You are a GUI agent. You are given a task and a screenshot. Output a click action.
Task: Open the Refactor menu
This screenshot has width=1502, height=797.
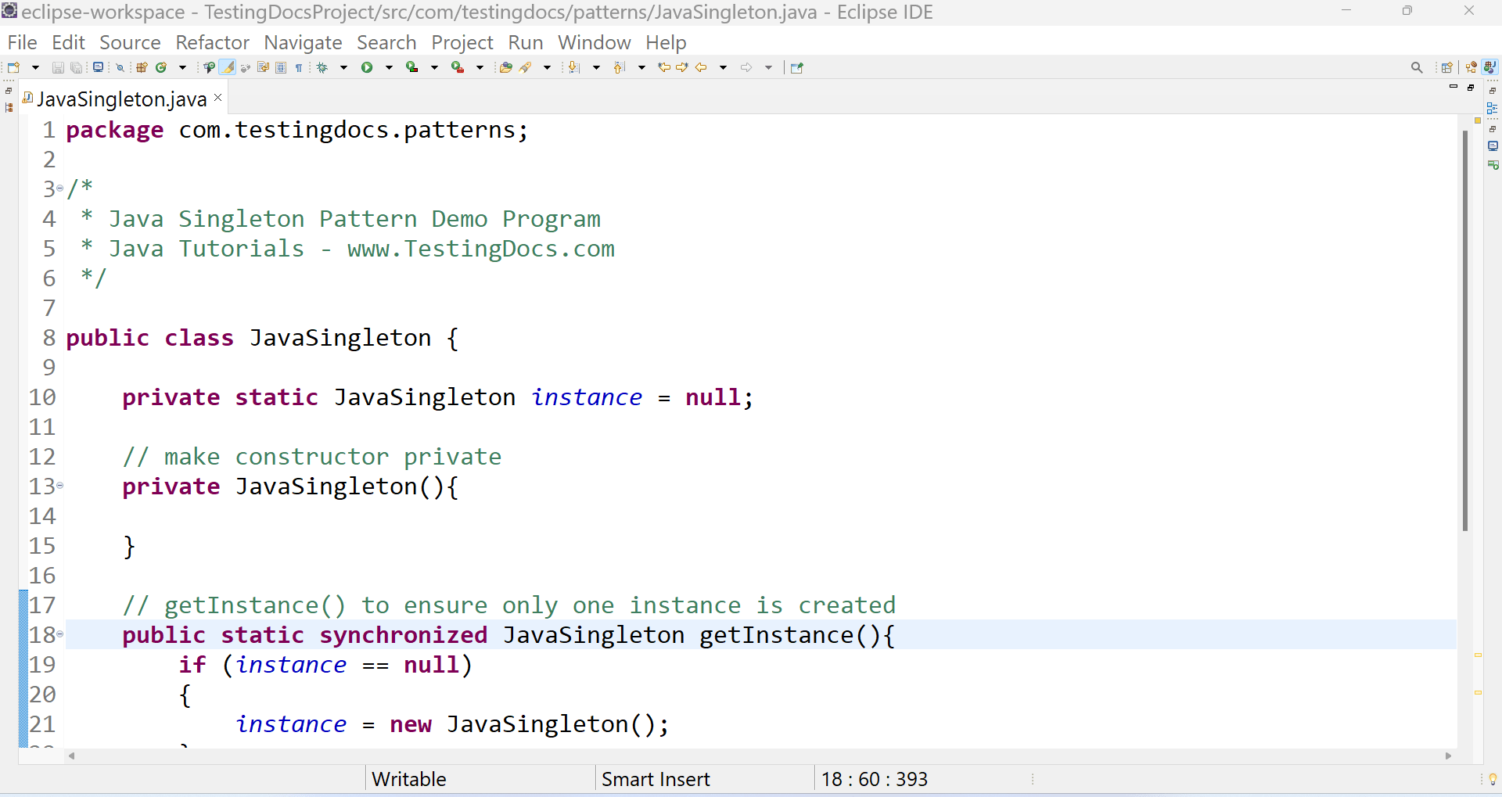(x=212, y=42)
